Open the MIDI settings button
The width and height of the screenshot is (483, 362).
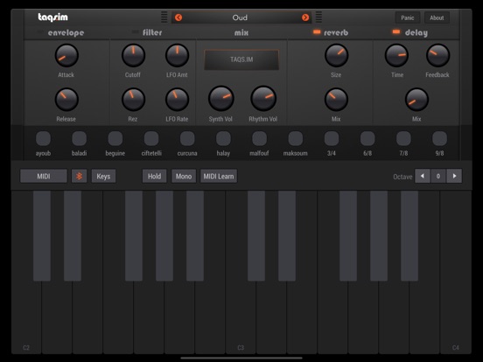click(x=44, y=176)
